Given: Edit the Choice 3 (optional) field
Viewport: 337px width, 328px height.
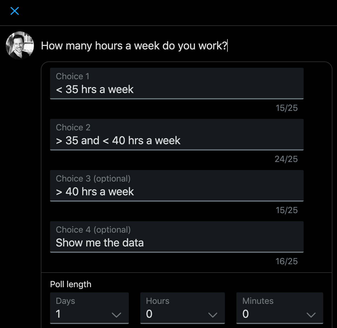Looking at the screenshot, I should [177, 186].
